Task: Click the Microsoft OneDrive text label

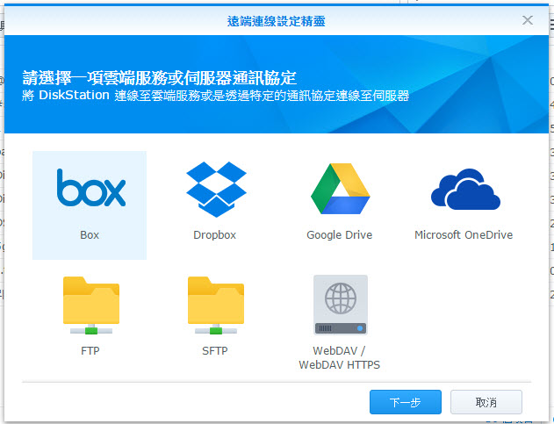Action: [464, 235]
